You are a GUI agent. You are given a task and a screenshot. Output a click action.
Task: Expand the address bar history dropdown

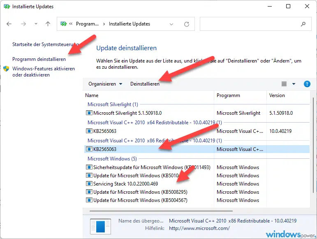tap(172, 24)
